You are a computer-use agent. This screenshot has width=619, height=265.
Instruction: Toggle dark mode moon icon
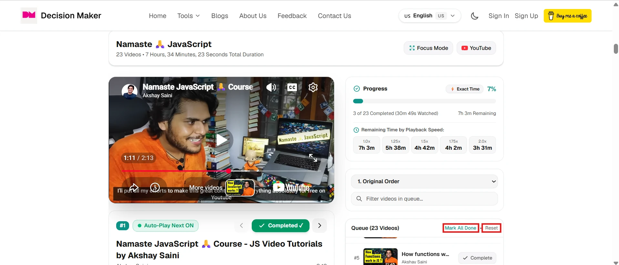point(474,16)
